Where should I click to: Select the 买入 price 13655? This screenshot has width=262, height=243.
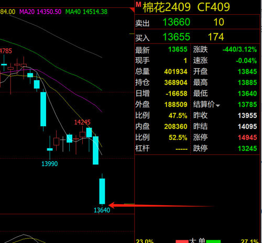[176, 37]
